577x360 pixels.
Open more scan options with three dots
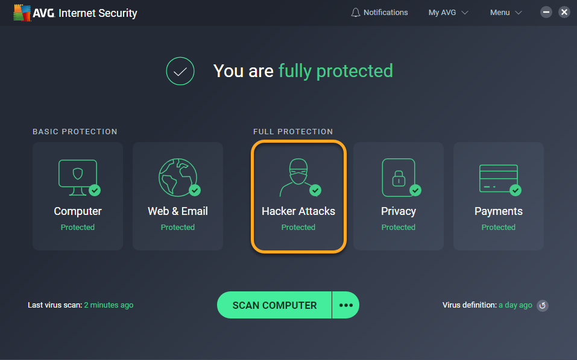click(x=346, y=305)
